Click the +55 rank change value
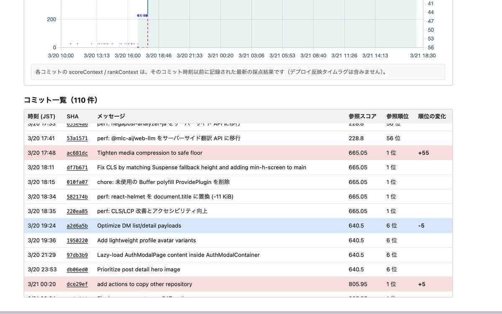 423,153
